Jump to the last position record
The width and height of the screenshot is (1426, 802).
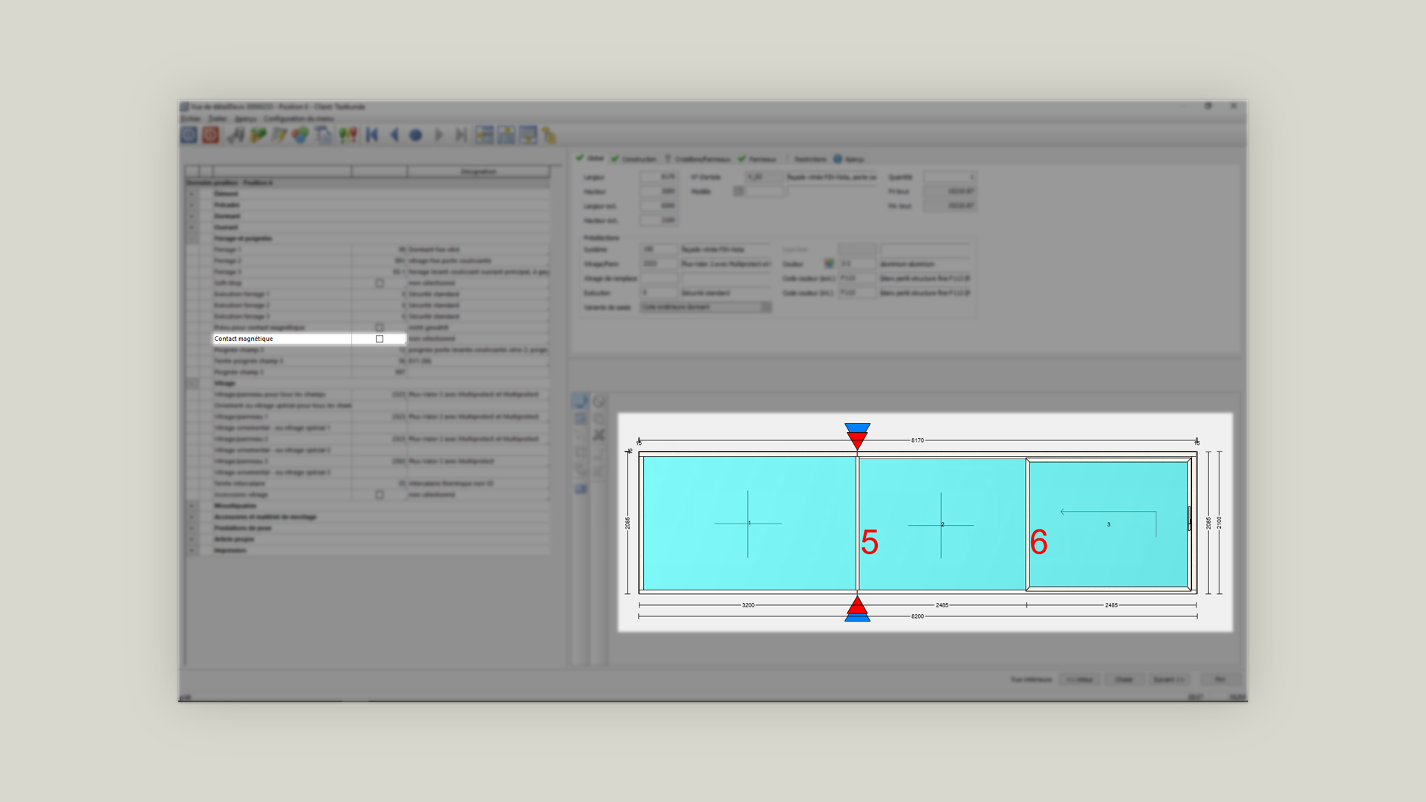(x=461, y=135)
